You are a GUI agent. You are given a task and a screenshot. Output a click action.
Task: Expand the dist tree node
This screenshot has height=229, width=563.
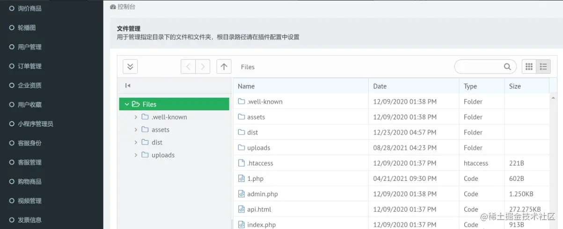(136, 142)
